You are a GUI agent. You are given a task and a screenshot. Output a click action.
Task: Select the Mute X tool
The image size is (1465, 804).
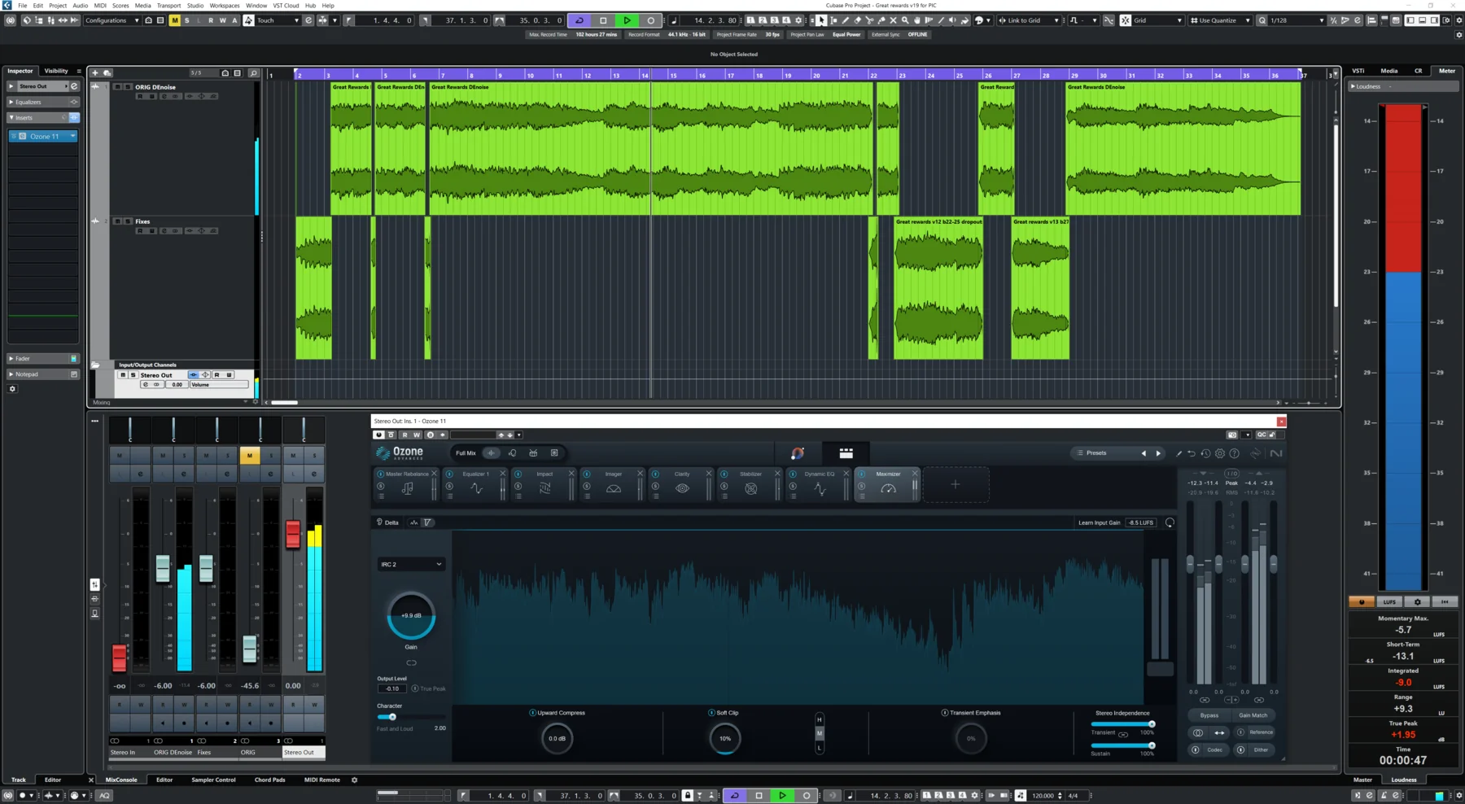point(893,20)
